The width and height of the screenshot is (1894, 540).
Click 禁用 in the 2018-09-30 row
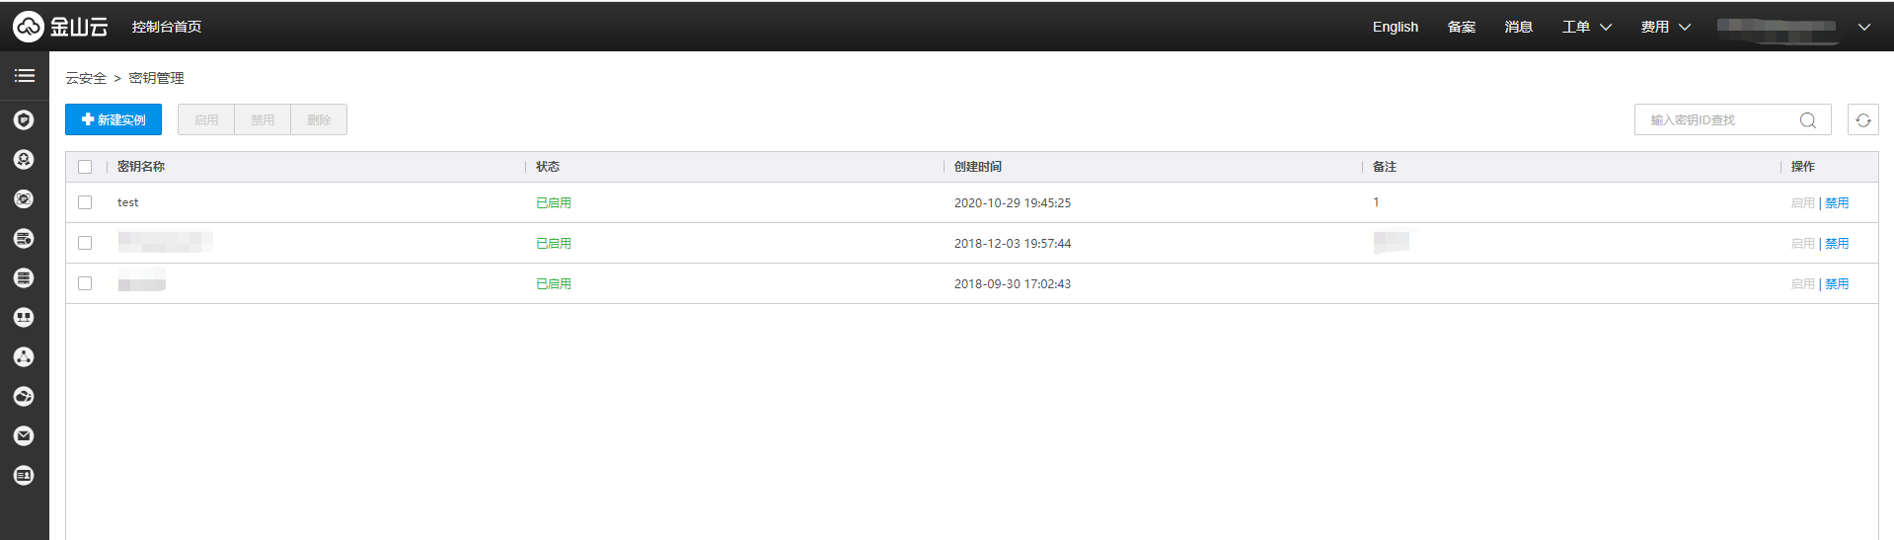(x=1837, y=283)
